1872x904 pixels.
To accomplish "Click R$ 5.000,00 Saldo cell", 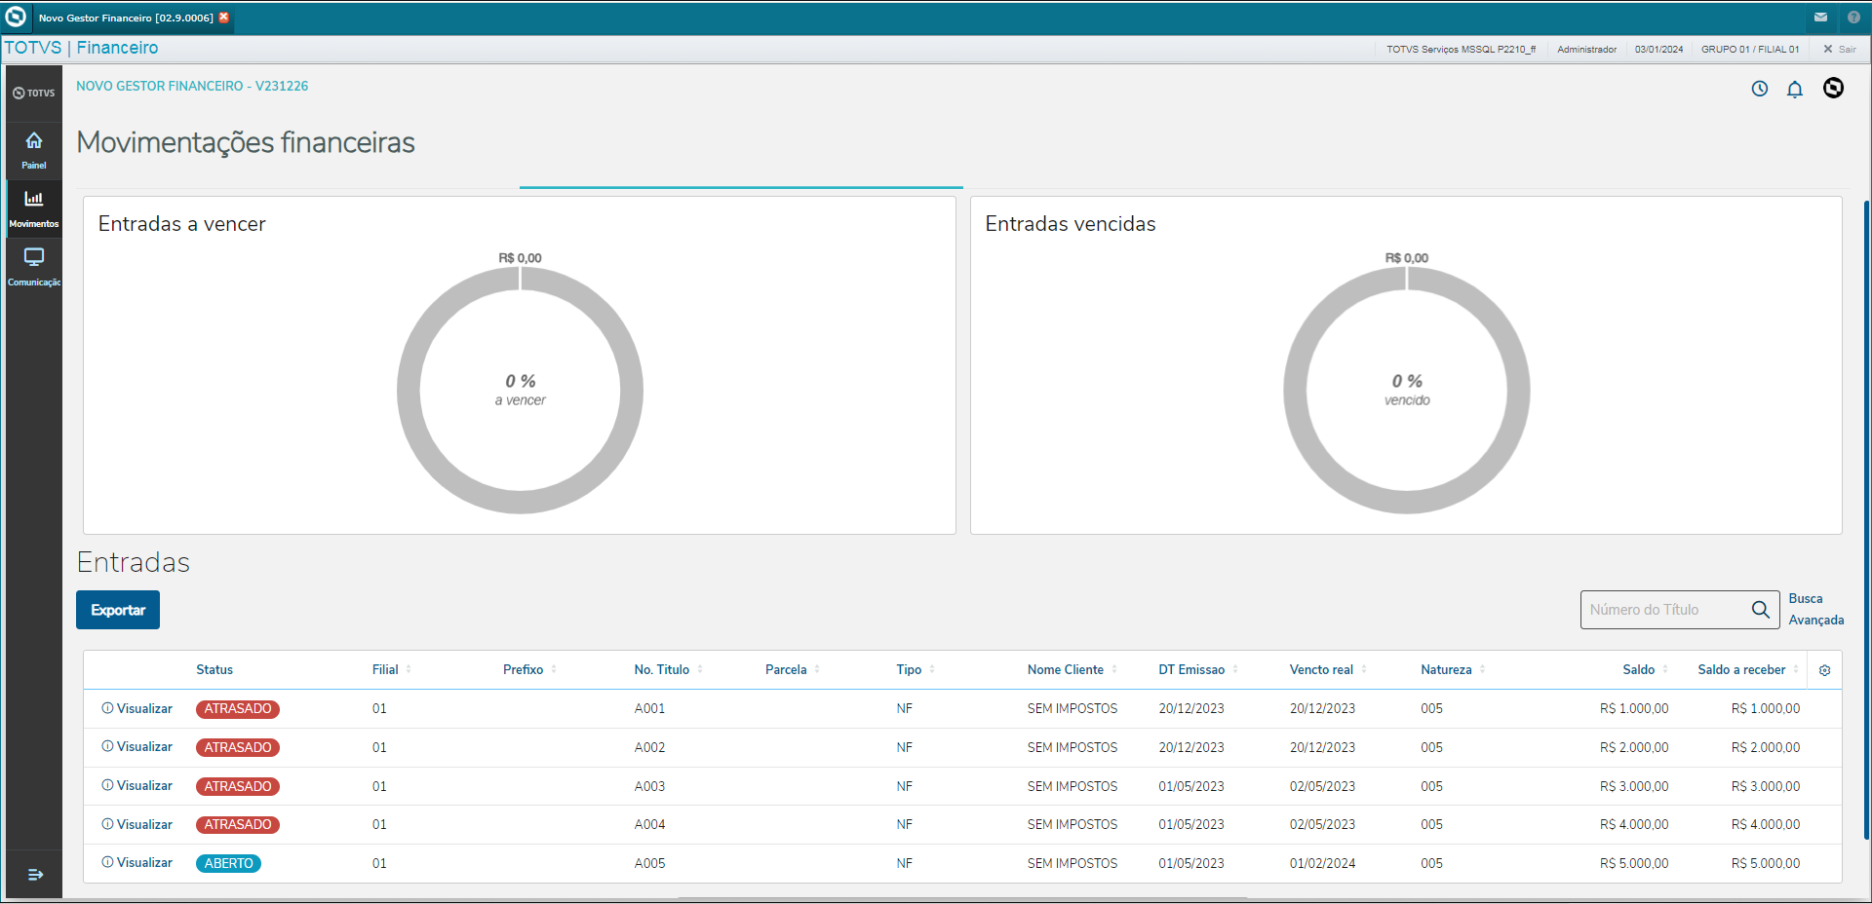I will (x=1634, y=864).
